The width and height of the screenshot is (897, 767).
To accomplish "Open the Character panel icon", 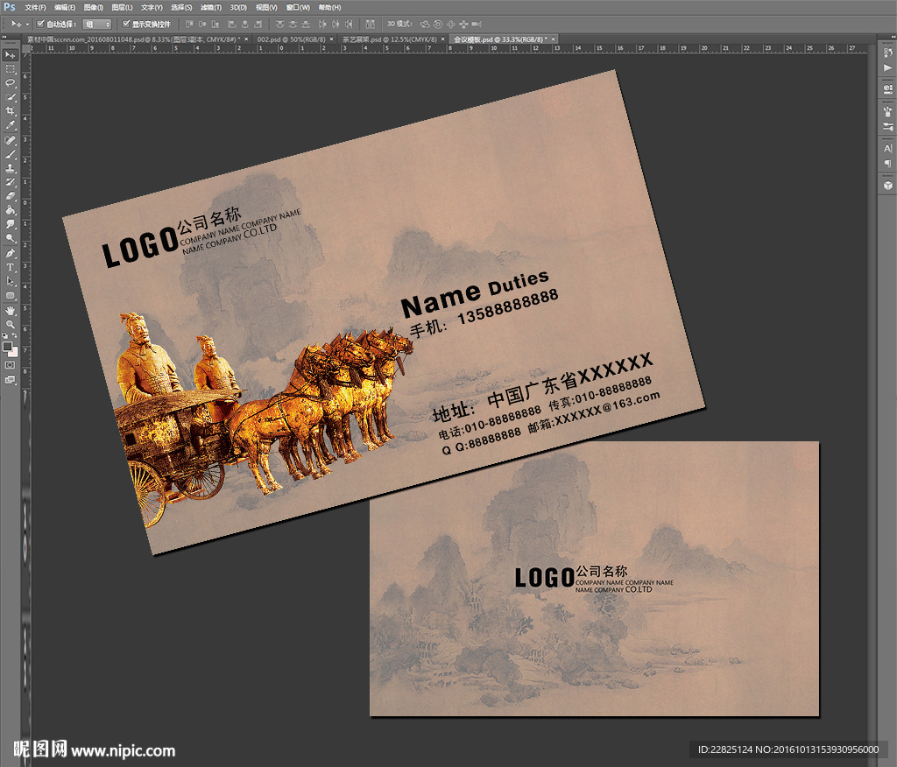I will pos(887,148).
